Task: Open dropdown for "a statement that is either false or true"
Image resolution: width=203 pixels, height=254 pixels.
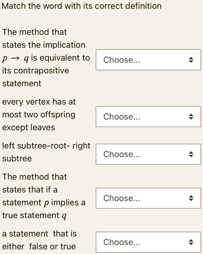Action: [148, 242]
